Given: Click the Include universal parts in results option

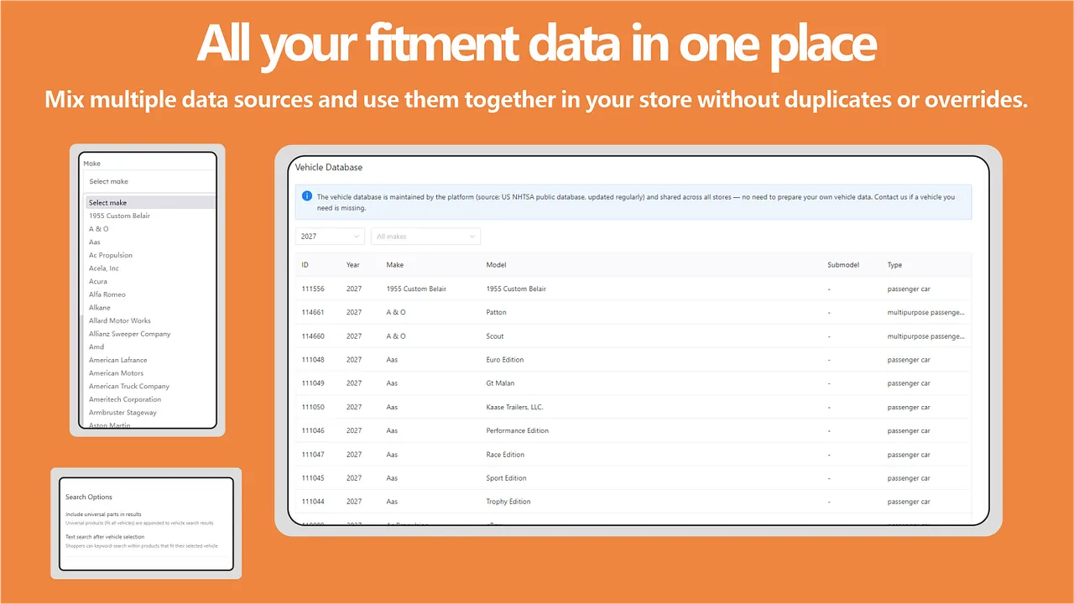Looking at the screenshot, I should coord(103,514).
